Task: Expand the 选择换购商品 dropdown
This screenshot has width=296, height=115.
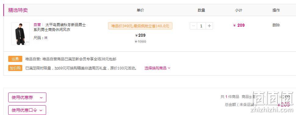Action: 157,68
